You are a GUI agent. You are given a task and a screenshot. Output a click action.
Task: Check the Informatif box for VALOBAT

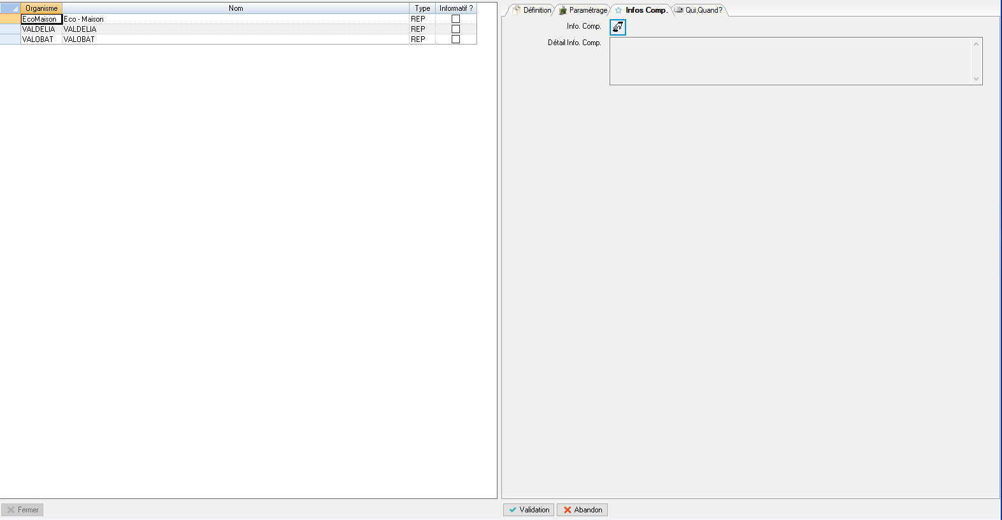point(455,39)
